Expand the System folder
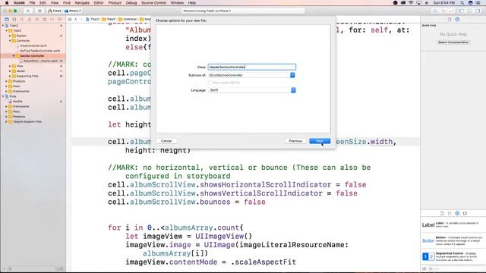The image size is (486, 273). click(10, 36)
